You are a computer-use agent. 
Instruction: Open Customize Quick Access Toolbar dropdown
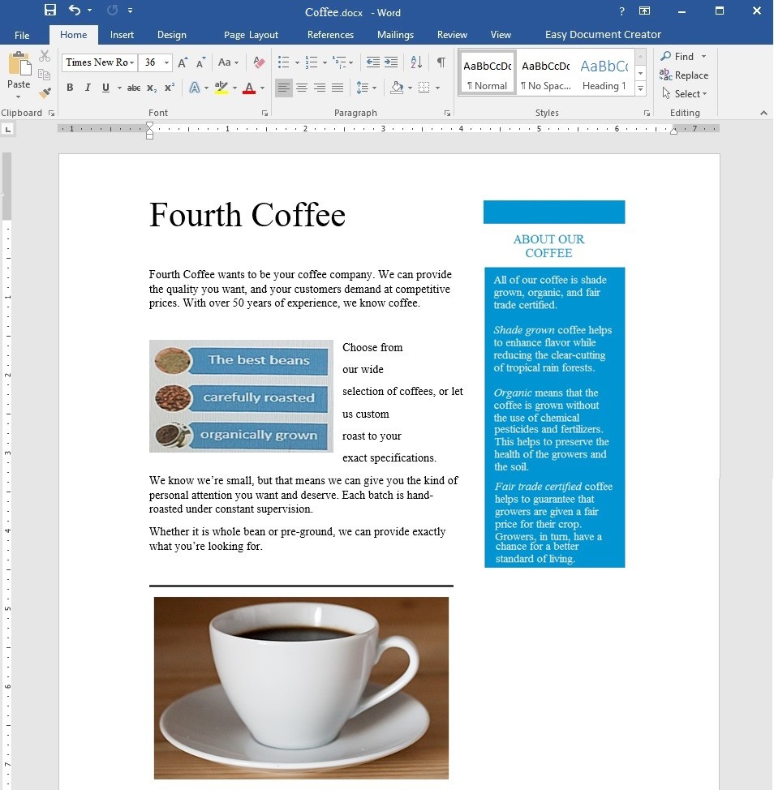pyautogui.click(x=130, y=10)
